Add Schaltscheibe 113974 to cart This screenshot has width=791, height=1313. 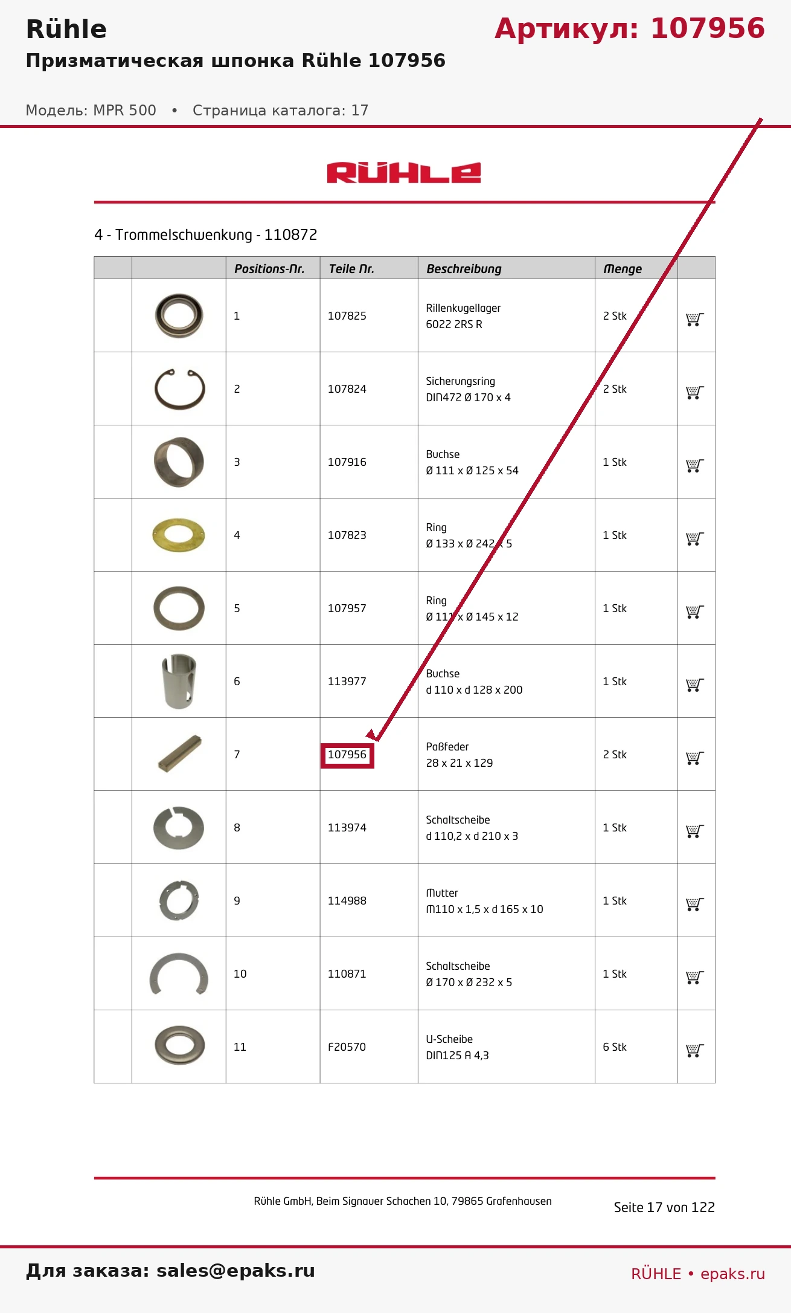(x=695, y=831)
